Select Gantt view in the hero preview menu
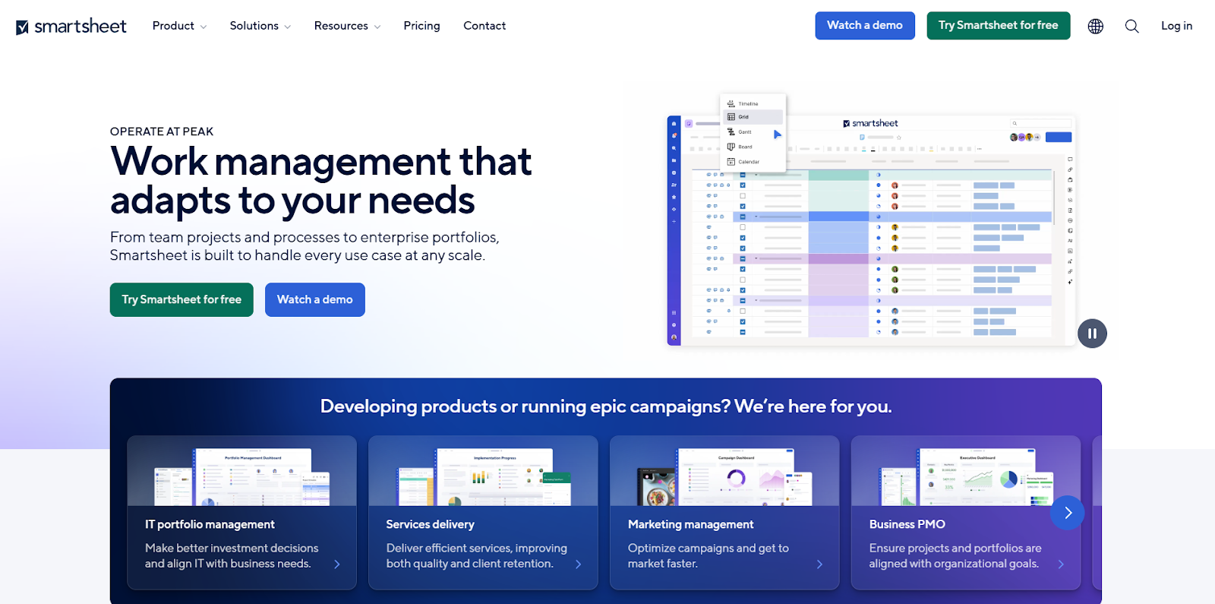 740,132
